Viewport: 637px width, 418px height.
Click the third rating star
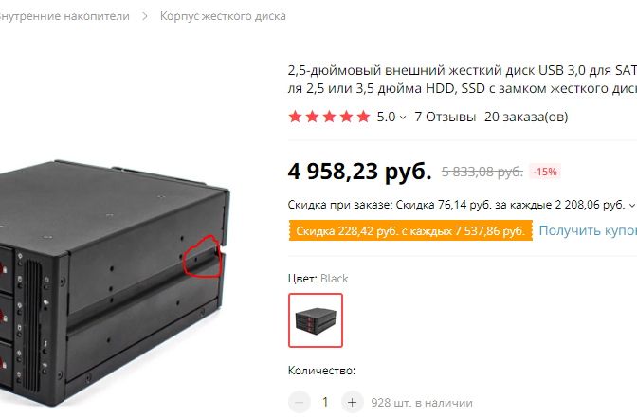pyautogui.click(x=329, y=117)
